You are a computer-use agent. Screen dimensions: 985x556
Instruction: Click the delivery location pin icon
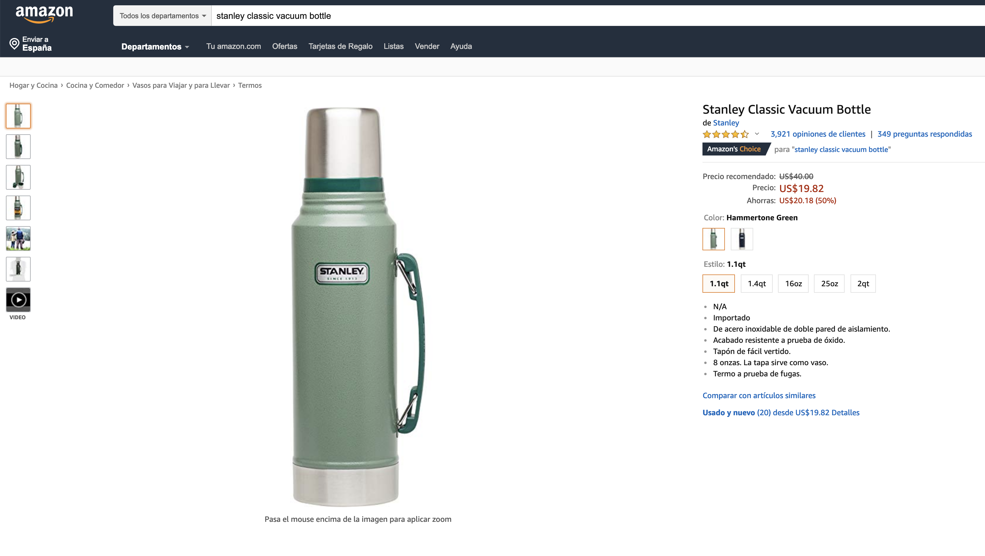14,44
